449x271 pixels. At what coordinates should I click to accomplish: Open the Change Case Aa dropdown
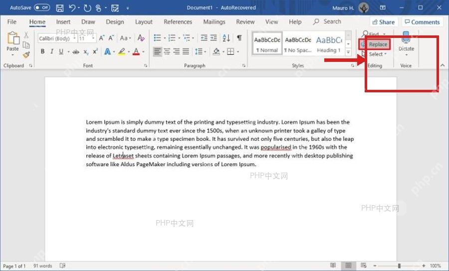(125, 38)
